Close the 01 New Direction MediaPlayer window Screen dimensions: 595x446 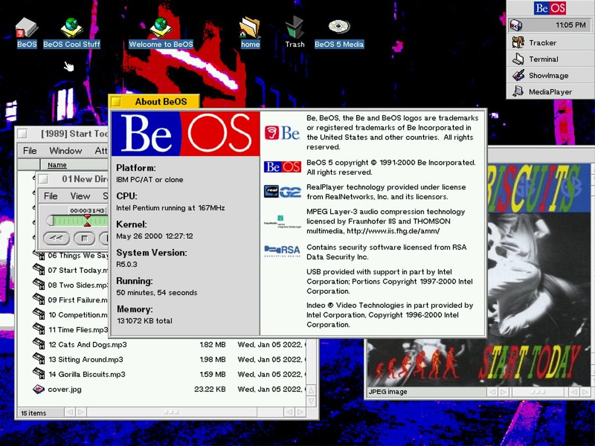(44, 179)
